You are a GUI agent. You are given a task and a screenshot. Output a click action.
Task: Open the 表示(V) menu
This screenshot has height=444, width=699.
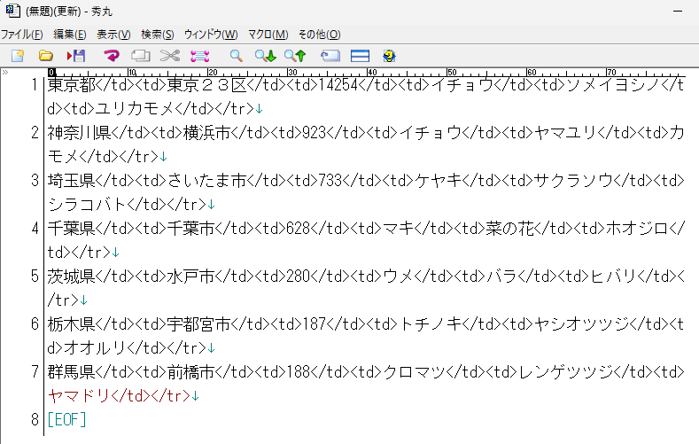click(113, 35)
